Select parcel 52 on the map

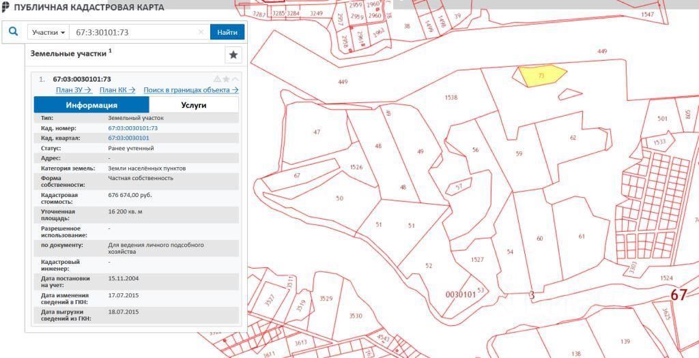pyautogui.click(x=429, y=266)
